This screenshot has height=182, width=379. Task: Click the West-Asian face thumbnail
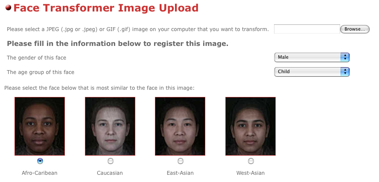(251, 126)
